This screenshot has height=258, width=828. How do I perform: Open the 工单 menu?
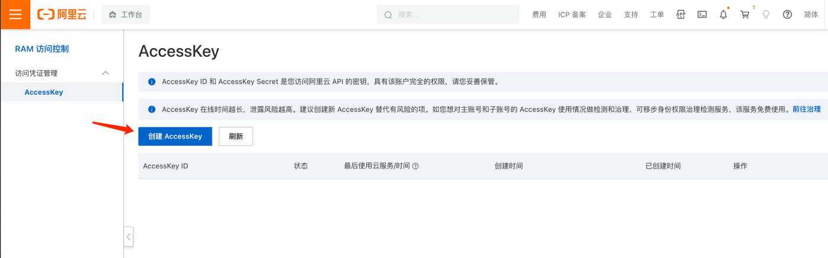pyautogui.click(x=657, y=15)
